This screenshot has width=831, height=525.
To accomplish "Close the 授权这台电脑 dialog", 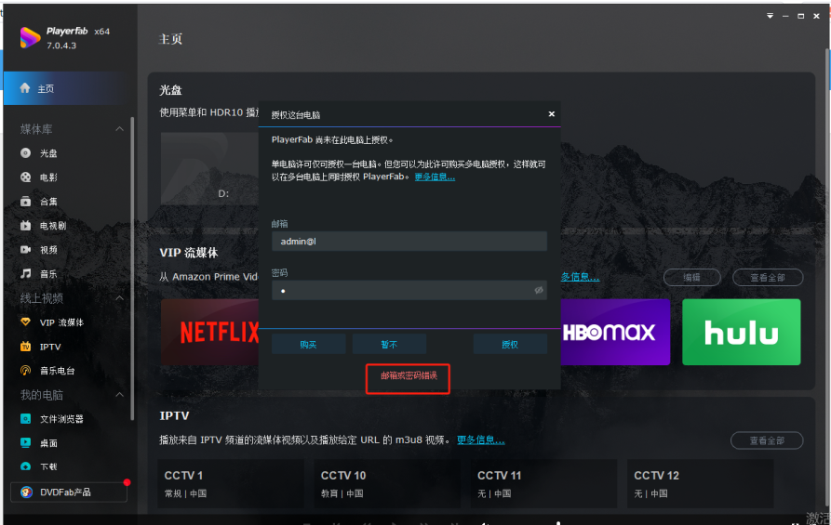I will click(x=552, y=113).
